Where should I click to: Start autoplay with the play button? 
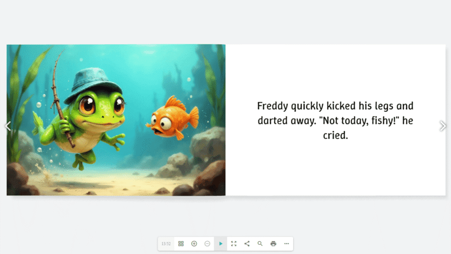coord(220,243)
